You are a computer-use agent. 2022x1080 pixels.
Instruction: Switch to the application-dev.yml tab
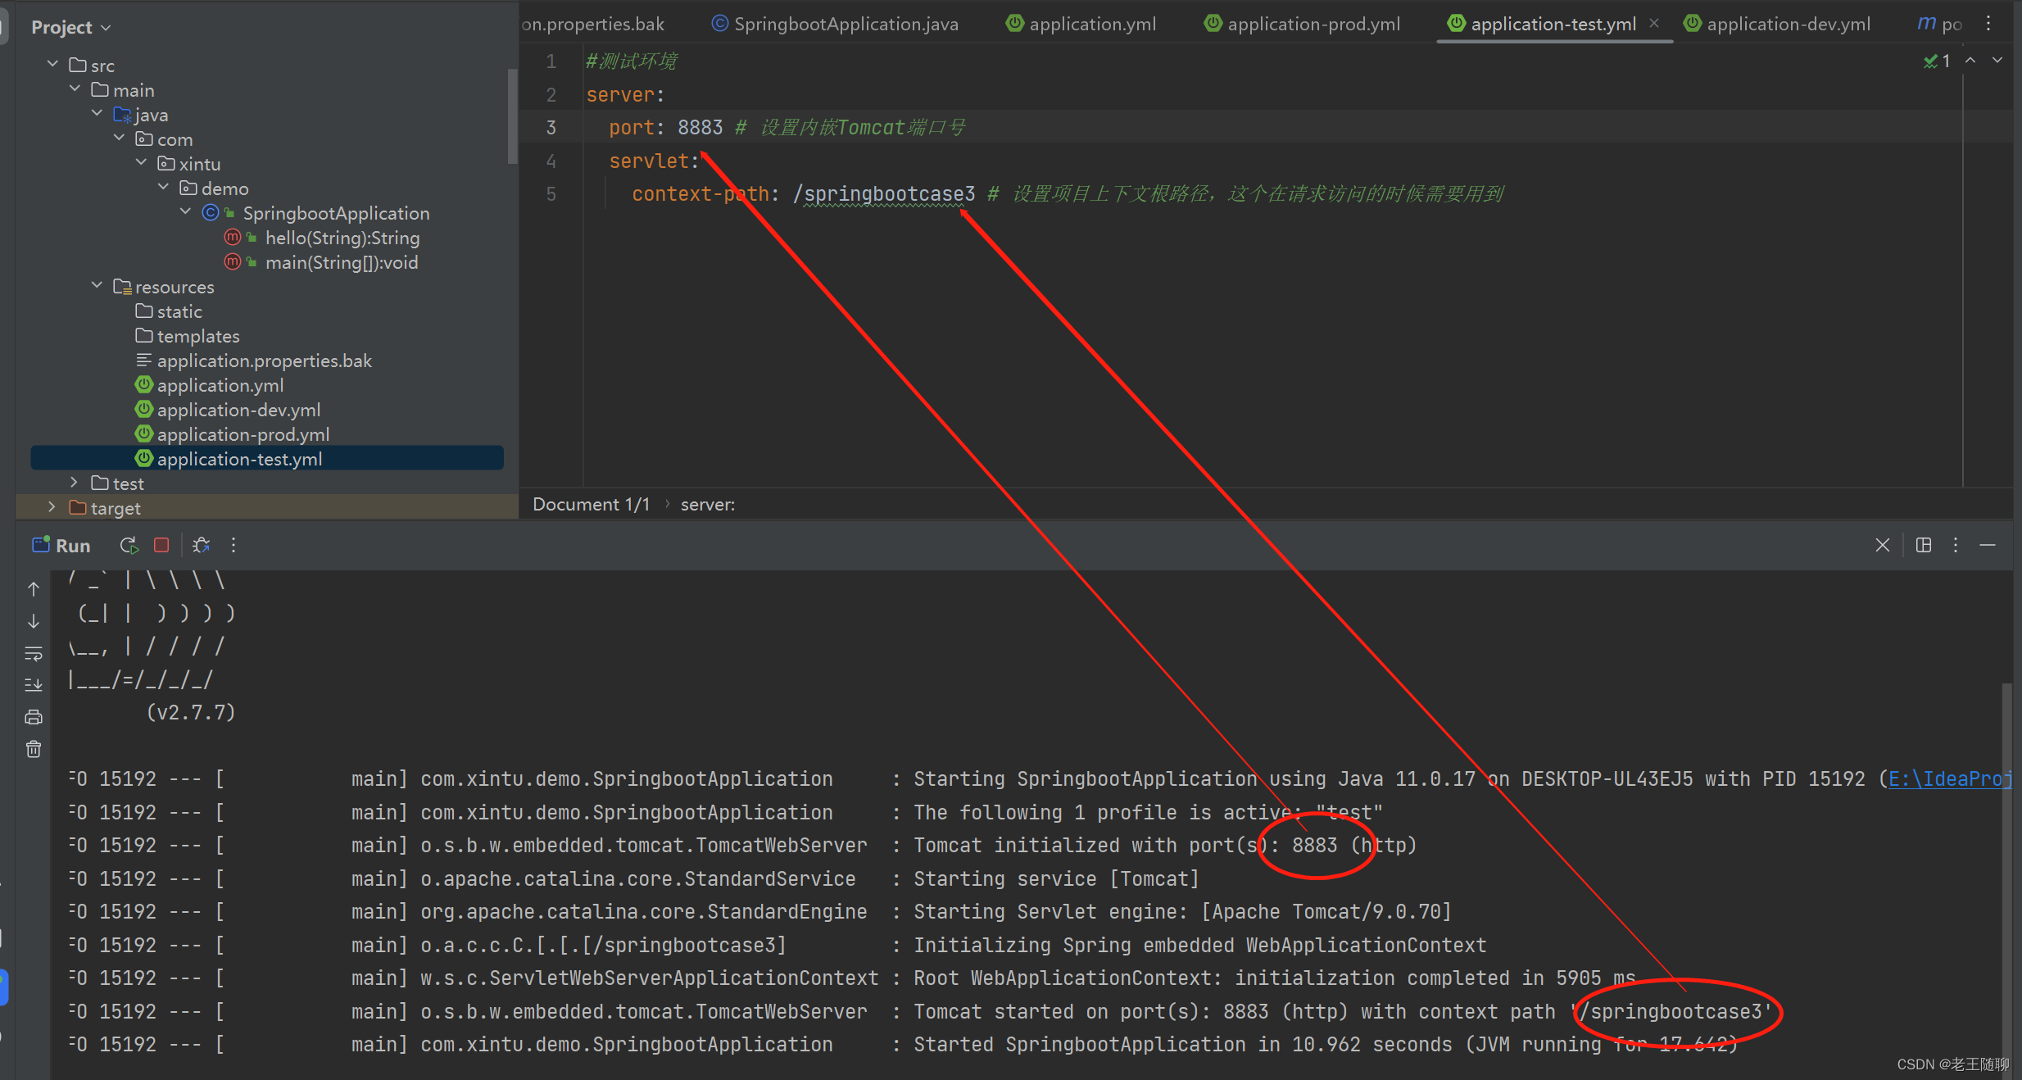pyautogui.click(x=1778, y=24)
